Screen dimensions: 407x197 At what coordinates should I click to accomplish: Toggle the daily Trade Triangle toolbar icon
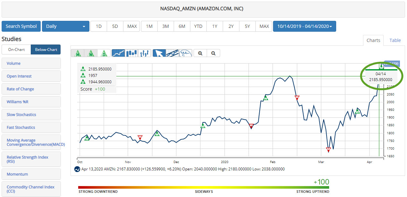pos(104,53)
